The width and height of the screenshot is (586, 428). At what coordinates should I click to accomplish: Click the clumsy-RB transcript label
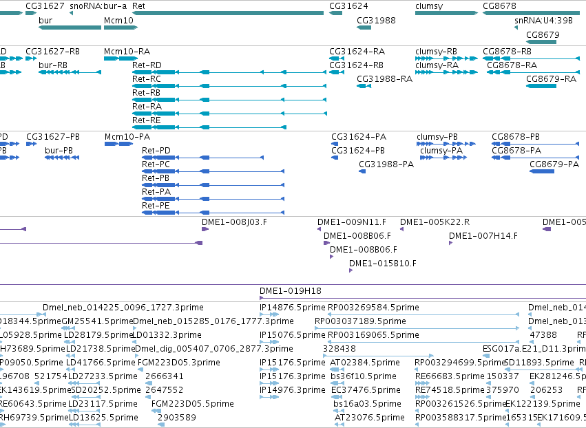click(436, 51)
